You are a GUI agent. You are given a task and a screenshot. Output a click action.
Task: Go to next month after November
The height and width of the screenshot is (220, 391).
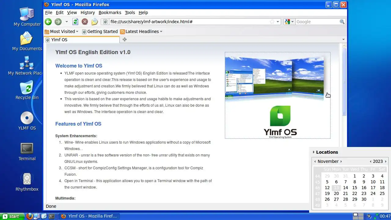coord(341,161)
